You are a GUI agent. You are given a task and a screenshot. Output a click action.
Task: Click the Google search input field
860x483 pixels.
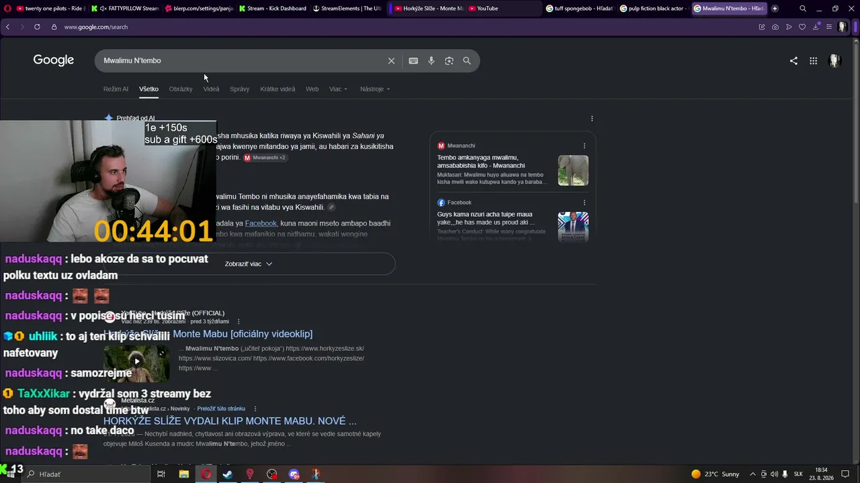click(242, 61)
